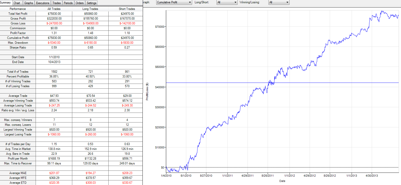
Task: Switch to the Graphs tab
Action: (x=28, y=3)
